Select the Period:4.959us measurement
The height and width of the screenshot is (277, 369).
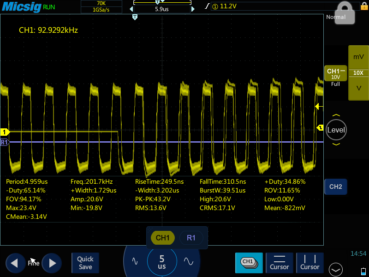pos(27,181)
